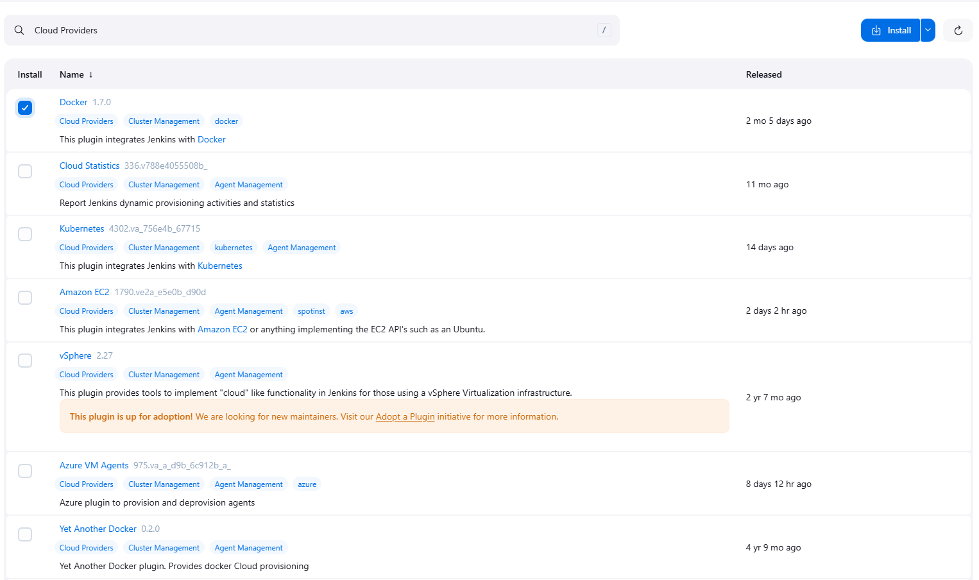This screenshot has width=979, height=580.
Task: Click the Name column sort arrow
Action: click(90, 75)
